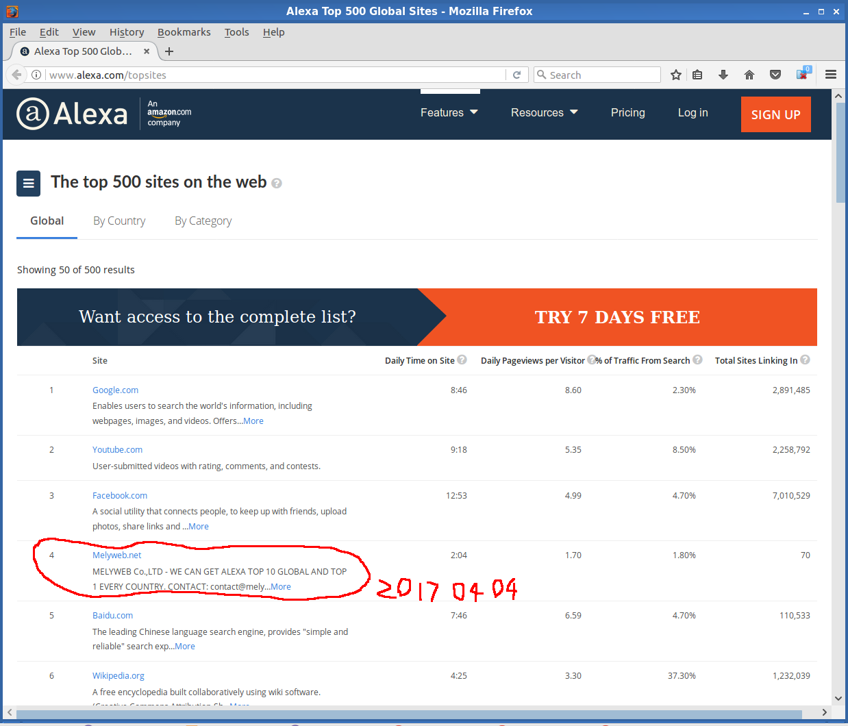Click the scroll down arrow
The width and height of the screenshot is (848, 726).
[838, 699]
